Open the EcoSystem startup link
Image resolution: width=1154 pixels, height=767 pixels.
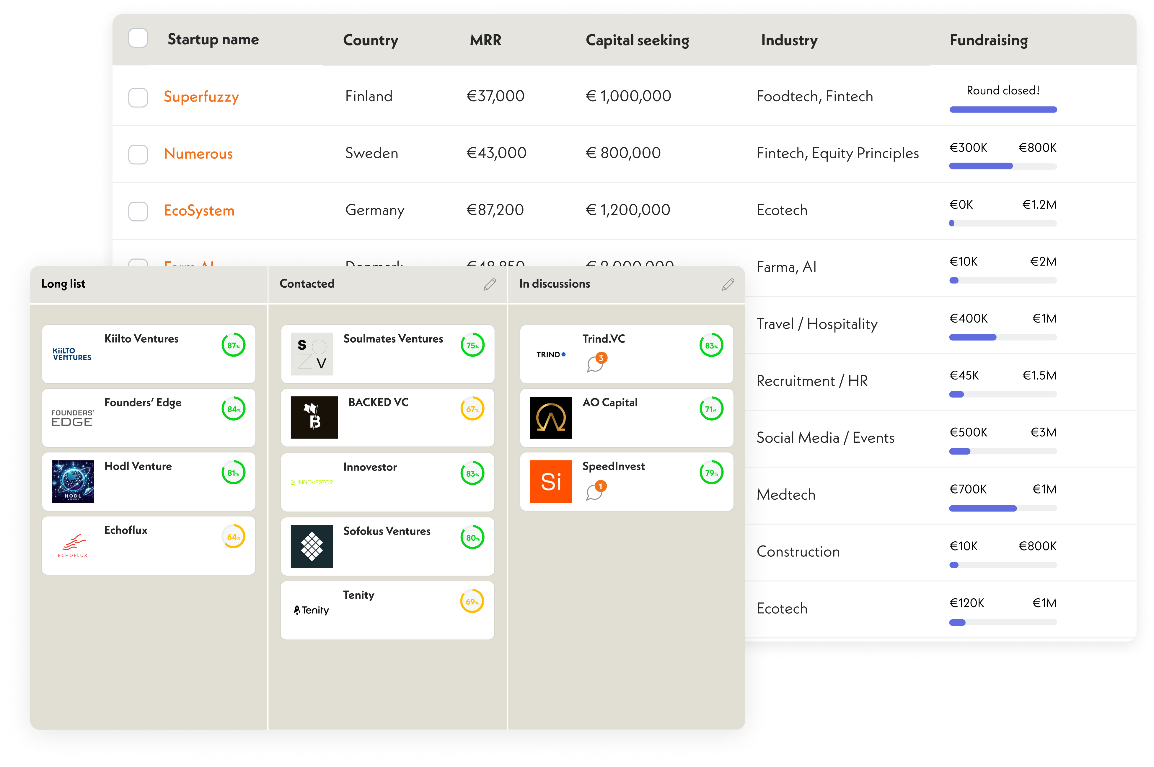click(199, 210)
